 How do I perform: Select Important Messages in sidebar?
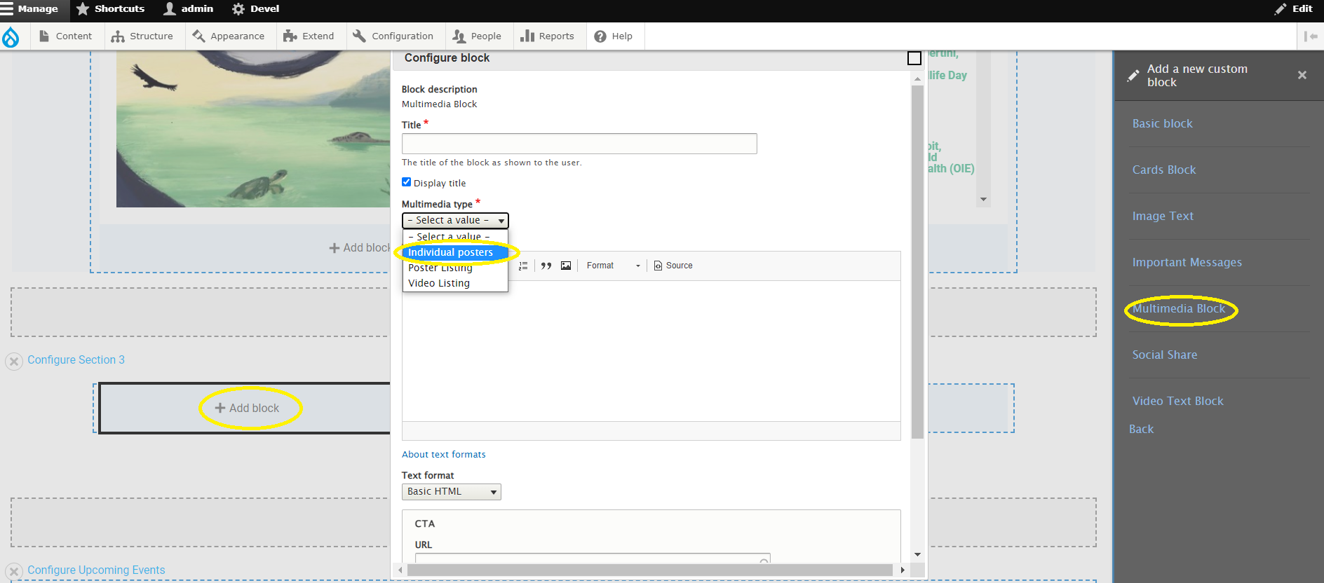tap(1187, 262)
